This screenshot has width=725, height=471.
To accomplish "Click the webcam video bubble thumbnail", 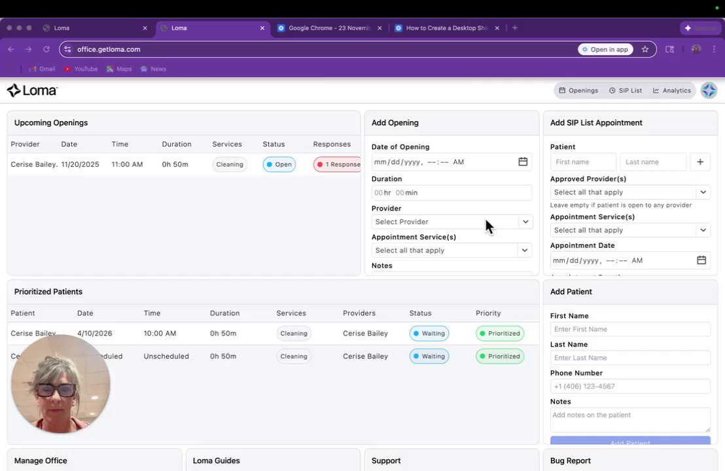I will (x=61, y=383).
